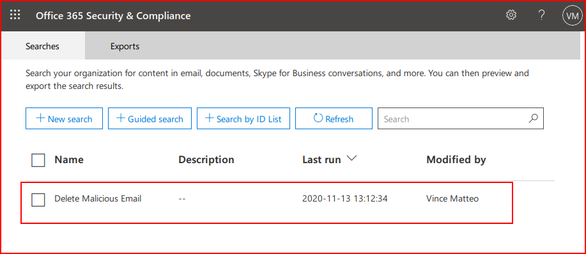Select the Searches tab

click(43, 47)
